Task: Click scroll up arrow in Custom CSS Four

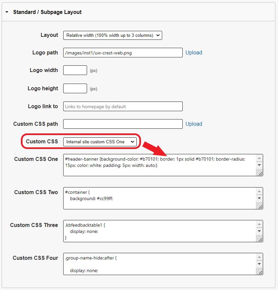Action: 259,257
